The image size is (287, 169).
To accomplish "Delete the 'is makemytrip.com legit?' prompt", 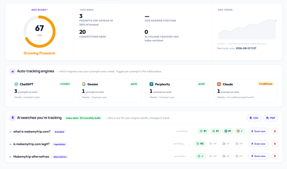I will click(275, 144).
